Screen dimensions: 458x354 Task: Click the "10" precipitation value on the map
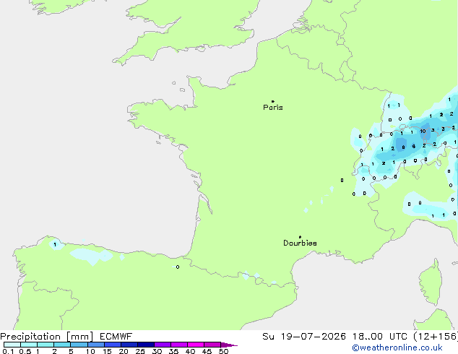click(x=423, y=131)
